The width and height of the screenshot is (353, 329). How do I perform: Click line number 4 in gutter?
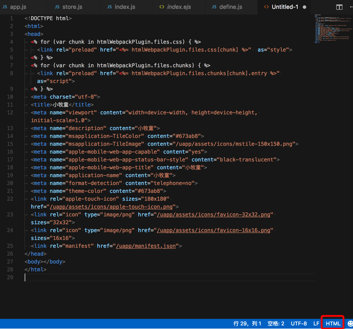(x=11, y=42)
